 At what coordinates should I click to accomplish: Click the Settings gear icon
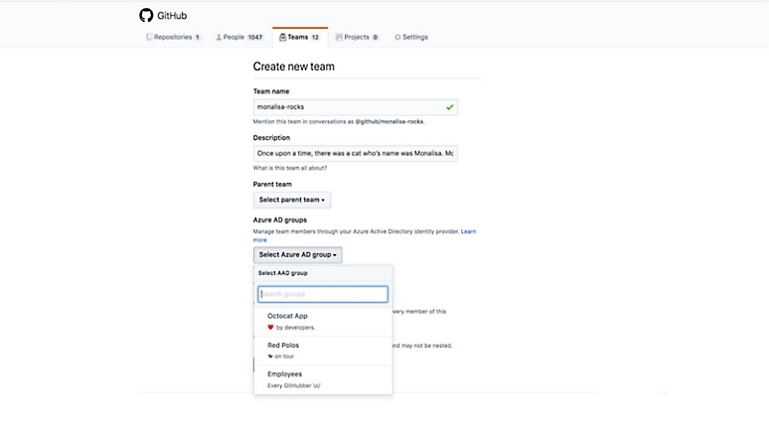click(397, 37)
